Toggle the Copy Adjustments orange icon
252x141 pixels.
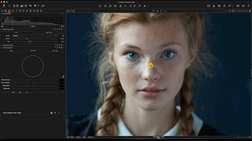[43, 6]
